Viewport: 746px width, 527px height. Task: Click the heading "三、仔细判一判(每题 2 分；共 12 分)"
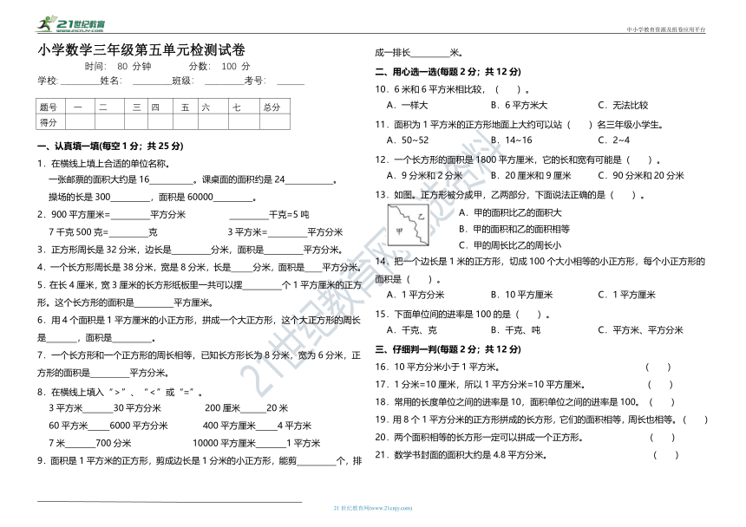point(448,349)
